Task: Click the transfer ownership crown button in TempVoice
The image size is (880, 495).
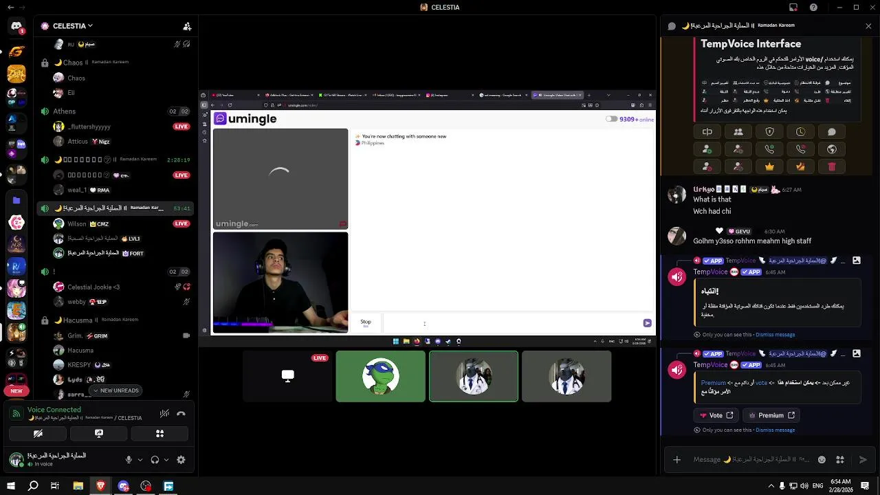Action: (800, 166)
